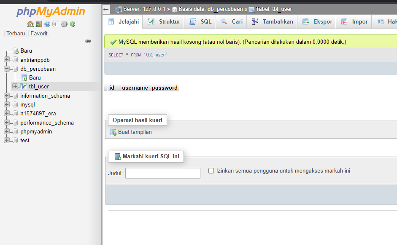This screenshot has width=397, height=245.
Task: Click the chain link icon under the sidebar icons
Action: (x=88, y=41)
